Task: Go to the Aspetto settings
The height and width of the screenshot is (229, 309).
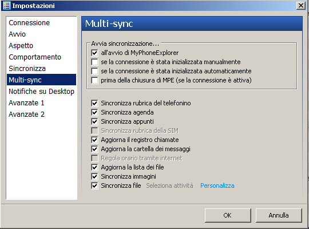Action: coord(21,46)
